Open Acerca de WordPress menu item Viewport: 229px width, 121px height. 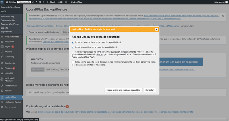point(10,7)
